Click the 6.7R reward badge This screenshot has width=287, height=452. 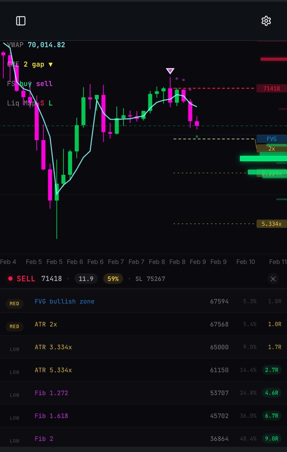[x=272, y=416]
